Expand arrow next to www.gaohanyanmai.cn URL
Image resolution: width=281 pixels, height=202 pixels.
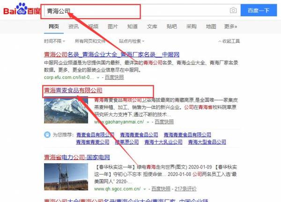point(148,122)
